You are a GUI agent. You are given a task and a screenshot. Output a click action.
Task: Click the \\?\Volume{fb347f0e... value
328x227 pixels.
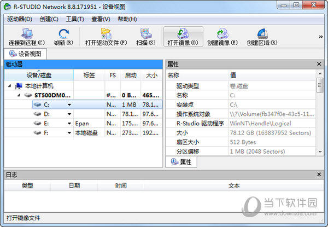click(x=272, y=114)
